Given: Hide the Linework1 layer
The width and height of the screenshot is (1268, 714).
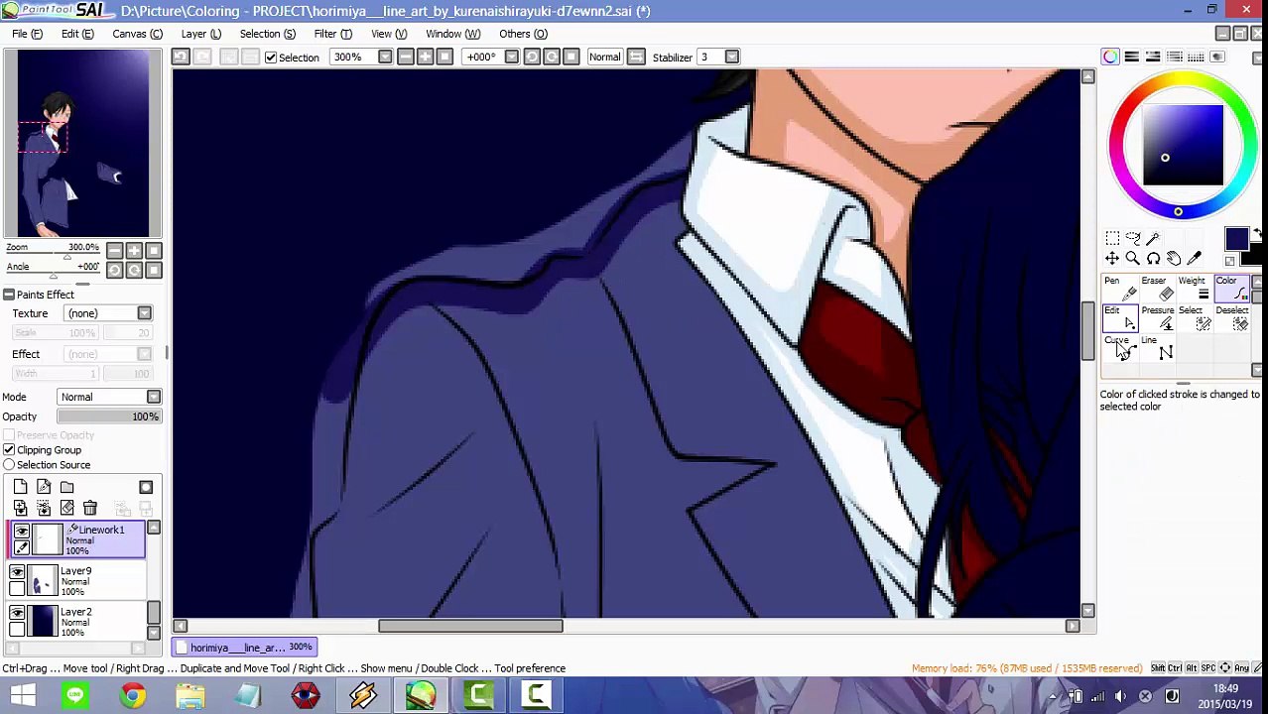Looking at the screenshot, I should [x=21, y=532].
